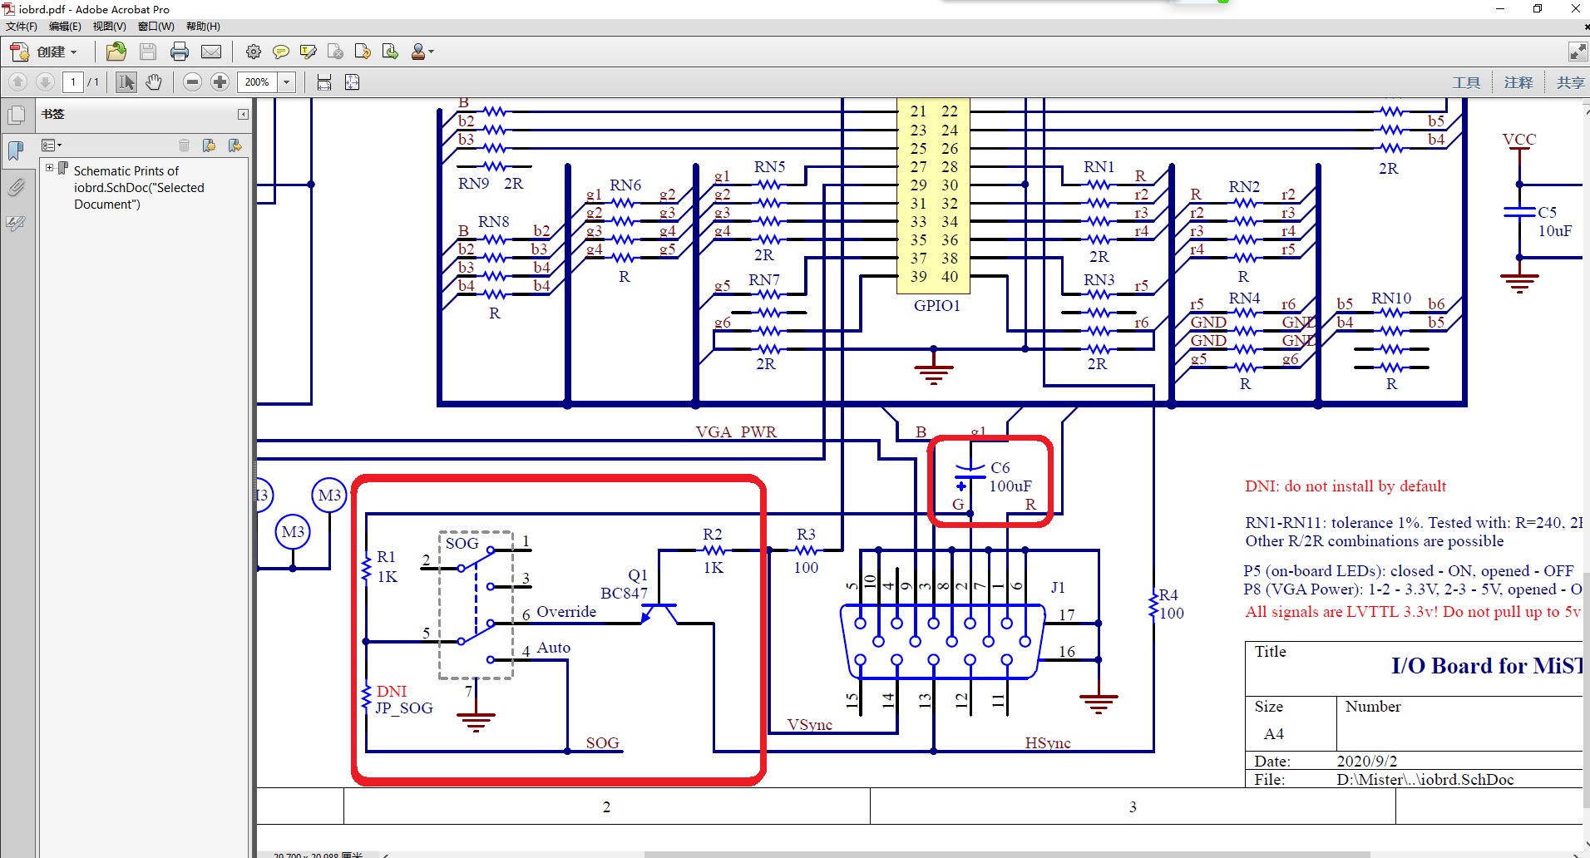Zoom out with the minus button

tap(192, 81)
